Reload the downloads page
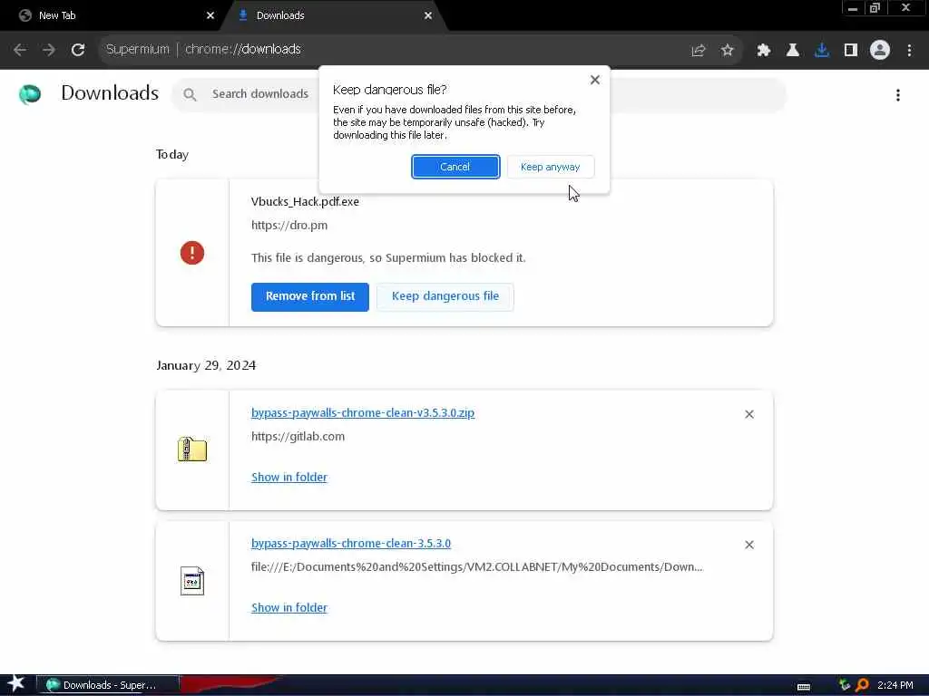 (x=78, y=50)
